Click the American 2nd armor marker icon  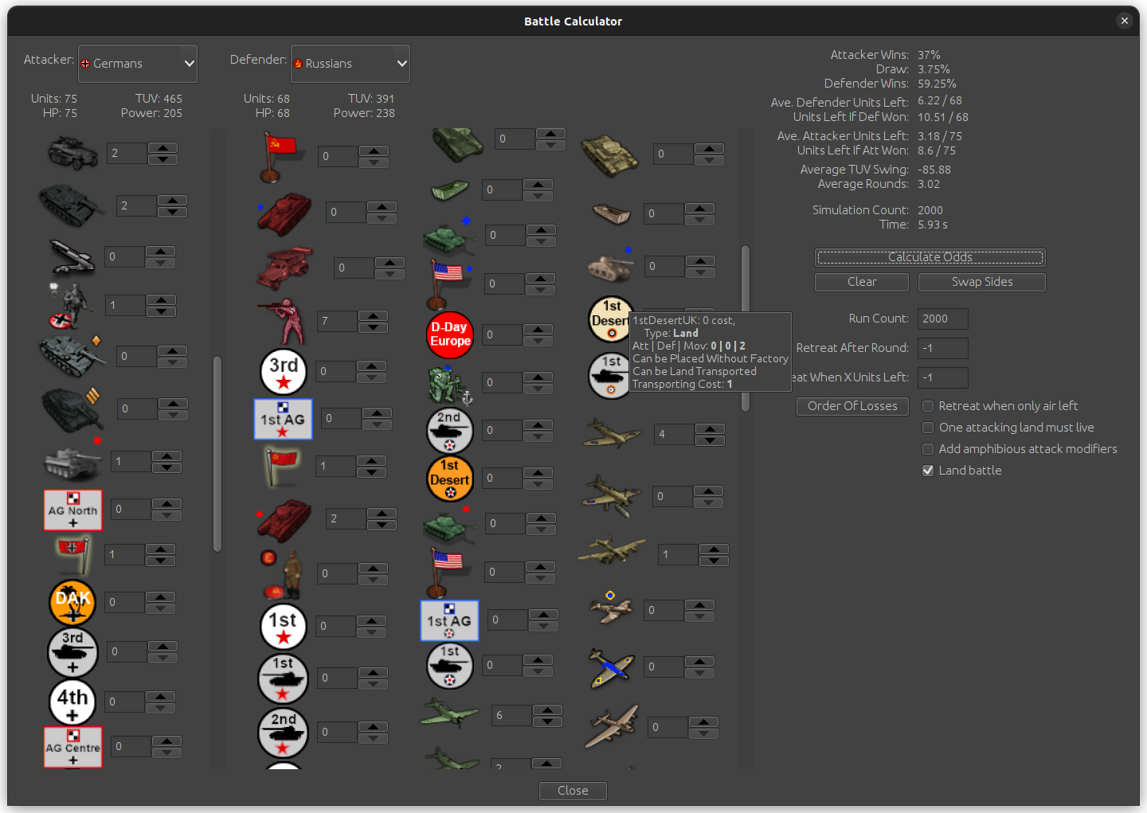pos(450,431)
